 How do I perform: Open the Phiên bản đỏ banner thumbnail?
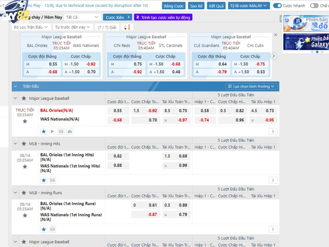coord(306,23)
